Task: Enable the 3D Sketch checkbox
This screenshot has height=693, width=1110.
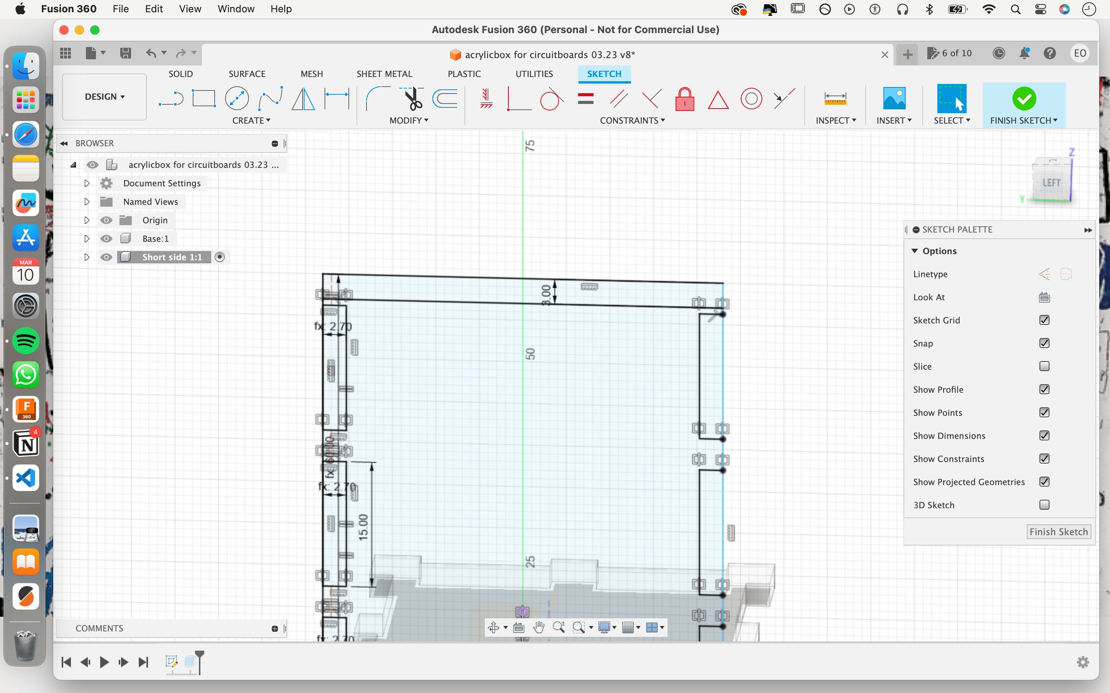Action: [x=1044, y=505]
